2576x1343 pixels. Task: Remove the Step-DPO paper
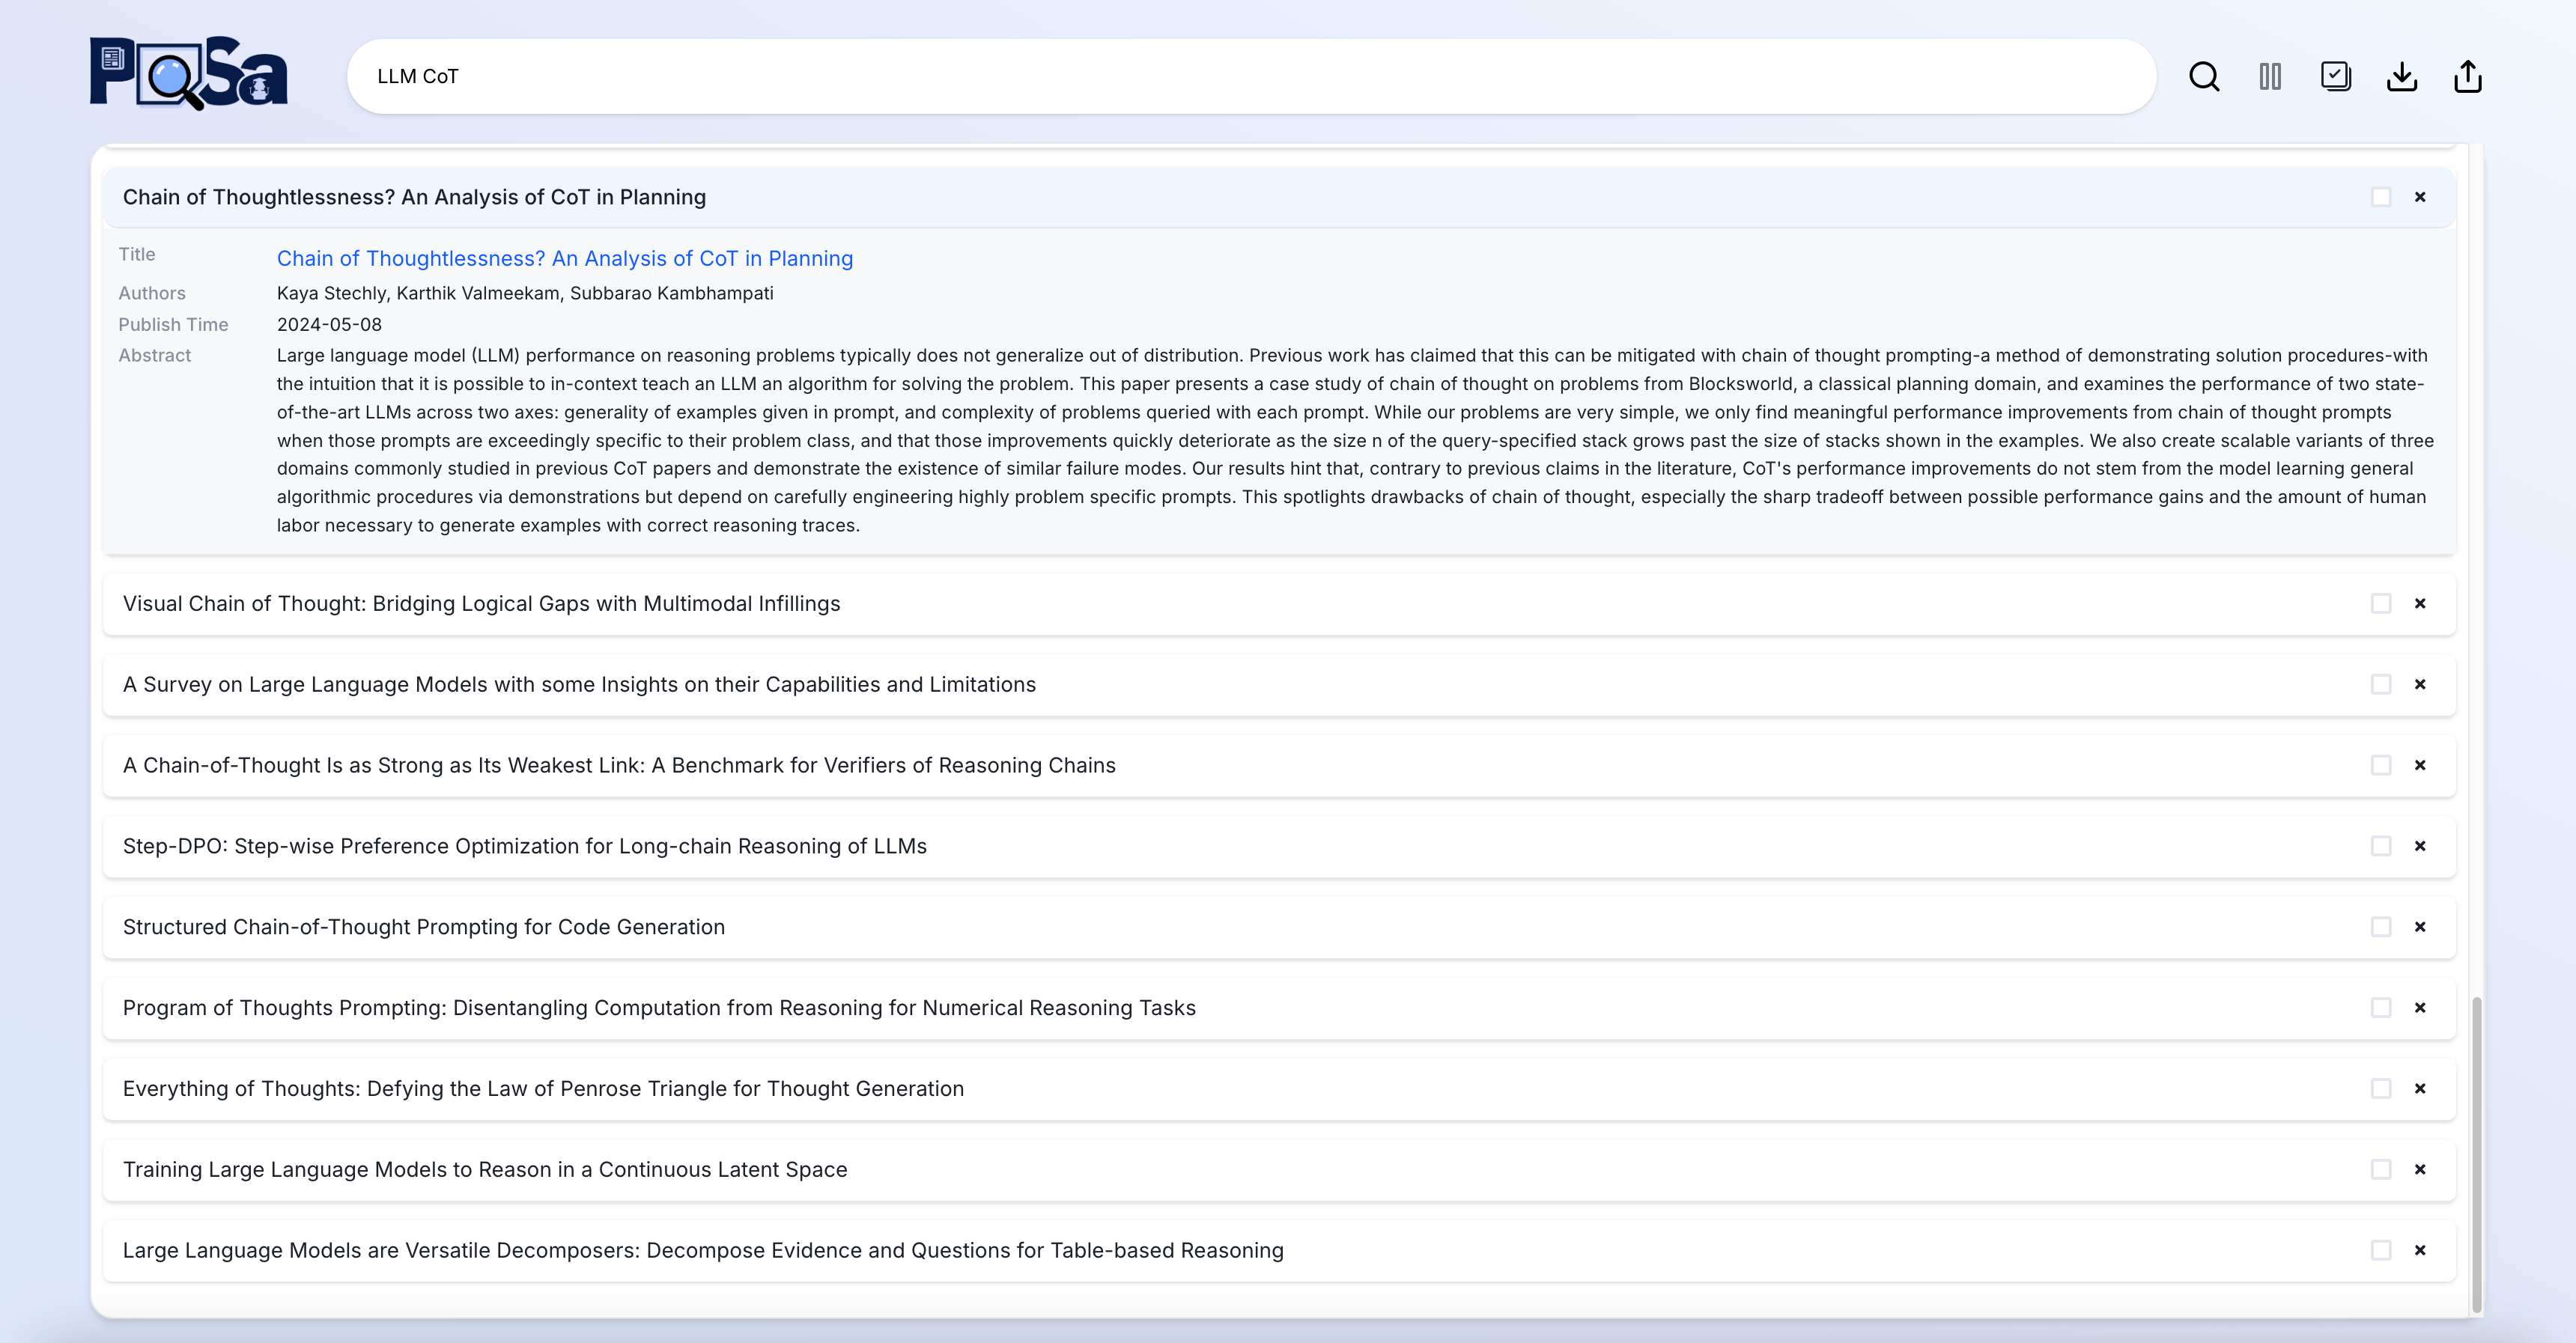pos(2420,846)
